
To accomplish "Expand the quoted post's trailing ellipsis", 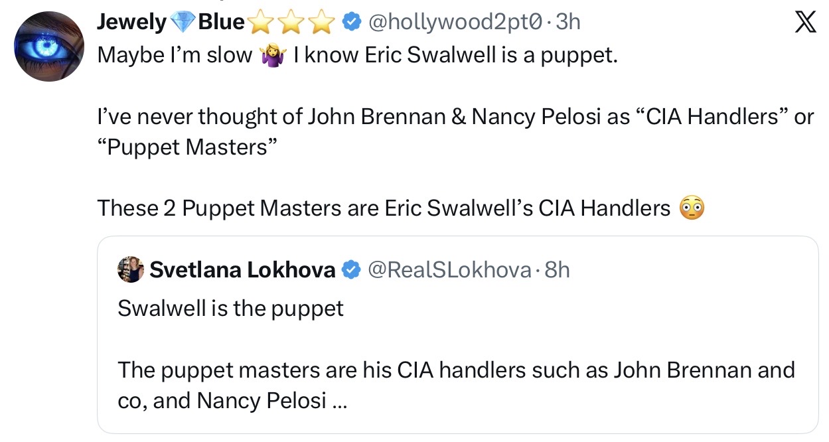I will coord(339,402).
